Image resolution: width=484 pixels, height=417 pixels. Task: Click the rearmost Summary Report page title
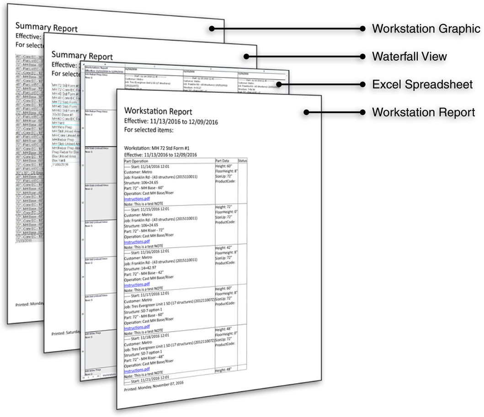46,27
